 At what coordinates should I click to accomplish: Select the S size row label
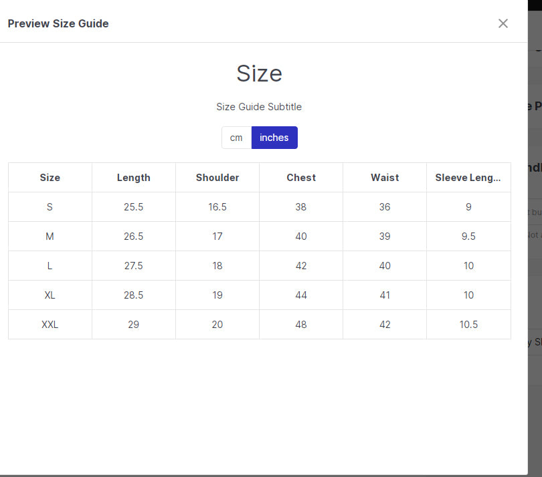coord(50,207)
